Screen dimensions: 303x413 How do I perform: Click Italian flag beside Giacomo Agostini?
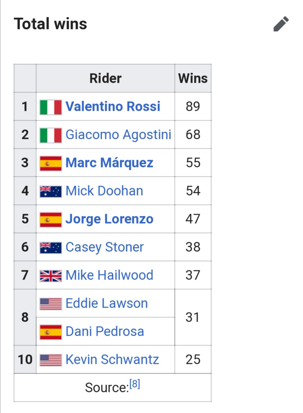tap(51, 135)
